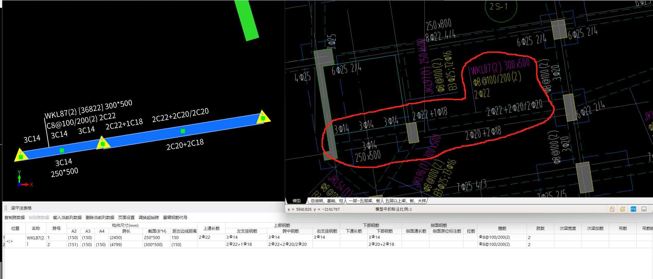Open the 一层~五层梁、板 layout tab
The image size is (653, 279).
point(364,201)
